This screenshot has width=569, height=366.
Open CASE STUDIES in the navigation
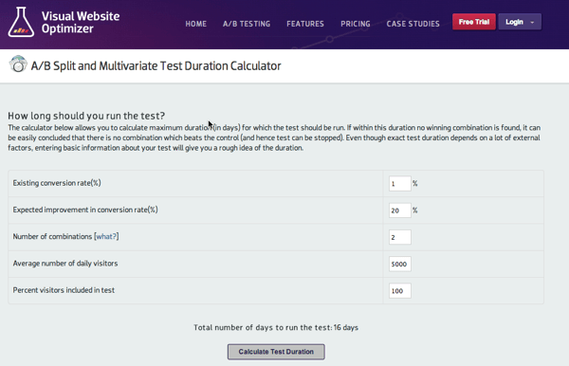[x=413, y=24]
